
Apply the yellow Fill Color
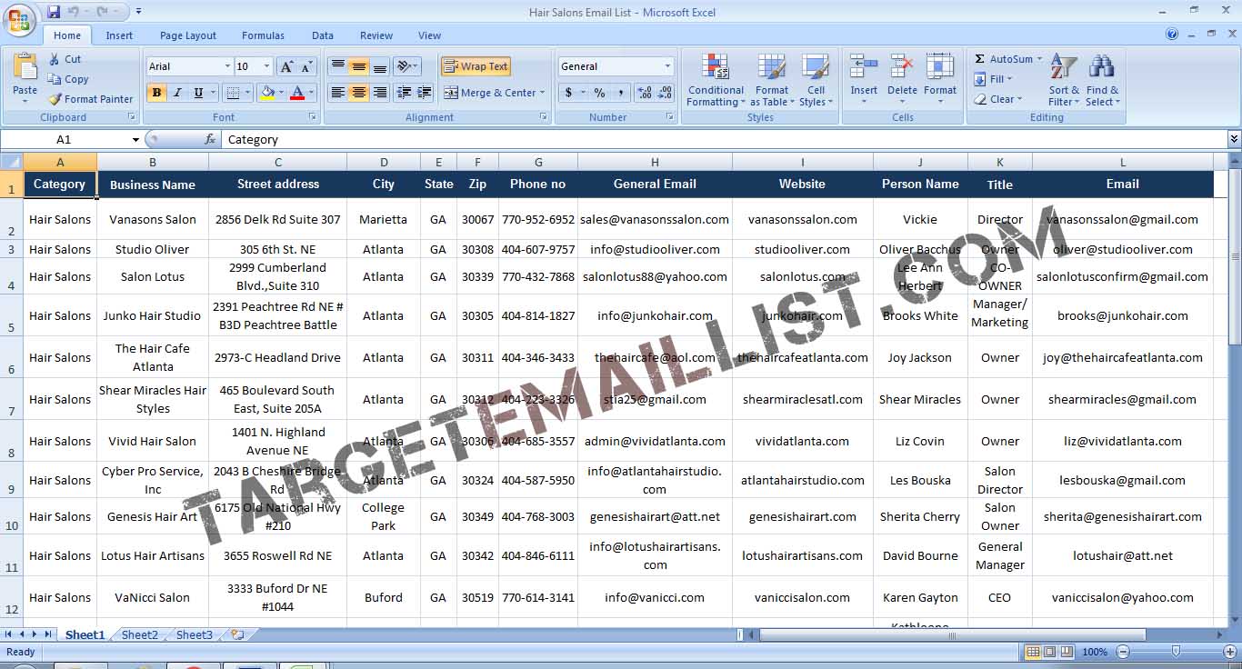[266, 93]
